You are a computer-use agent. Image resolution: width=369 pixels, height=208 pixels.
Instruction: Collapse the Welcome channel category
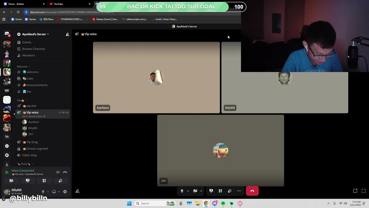(23, 66)
